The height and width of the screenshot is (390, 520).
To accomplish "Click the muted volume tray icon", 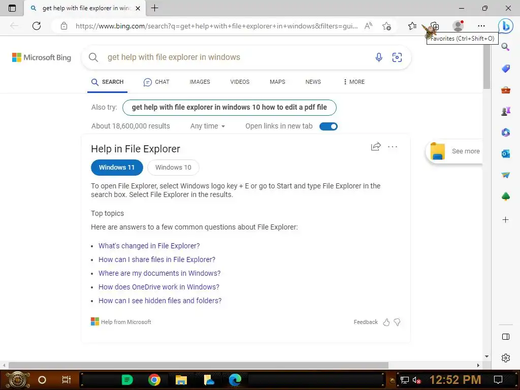I will click(416, 380).
